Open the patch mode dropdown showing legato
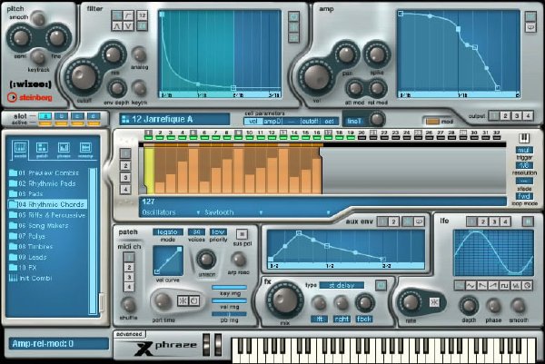545x364 pixels. (x=167, y=232)
